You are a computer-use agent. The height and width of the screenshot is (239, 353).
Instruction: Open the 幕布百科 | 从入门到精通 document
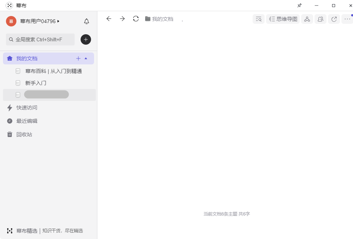54,71
